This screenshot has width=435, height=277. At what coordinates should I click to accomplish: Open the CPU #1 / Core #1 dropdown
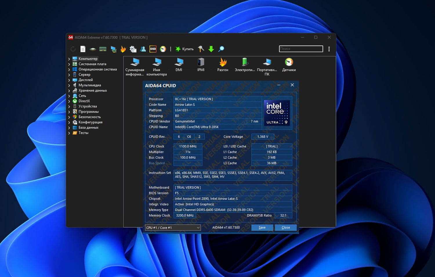pos(173,228)
